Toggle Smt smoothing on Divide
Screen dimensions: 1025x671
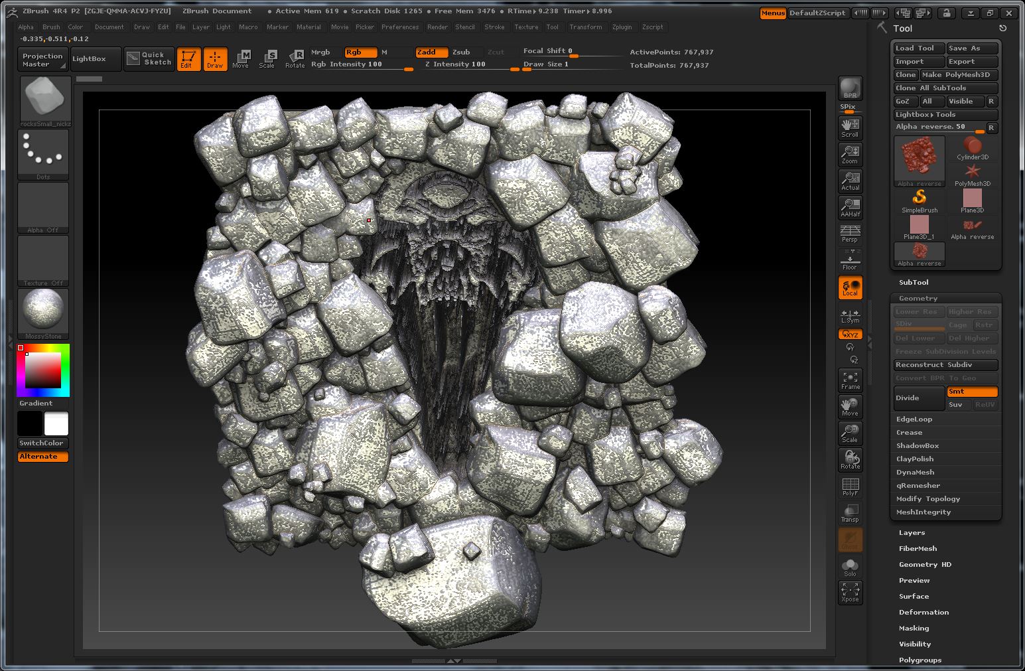click(972, 392)
